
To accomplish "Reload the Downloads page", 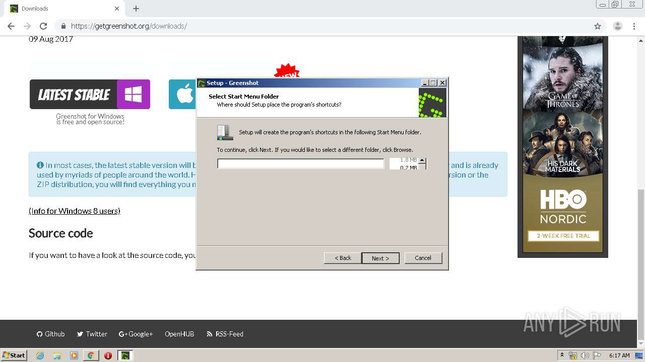I will click(43, 26).
